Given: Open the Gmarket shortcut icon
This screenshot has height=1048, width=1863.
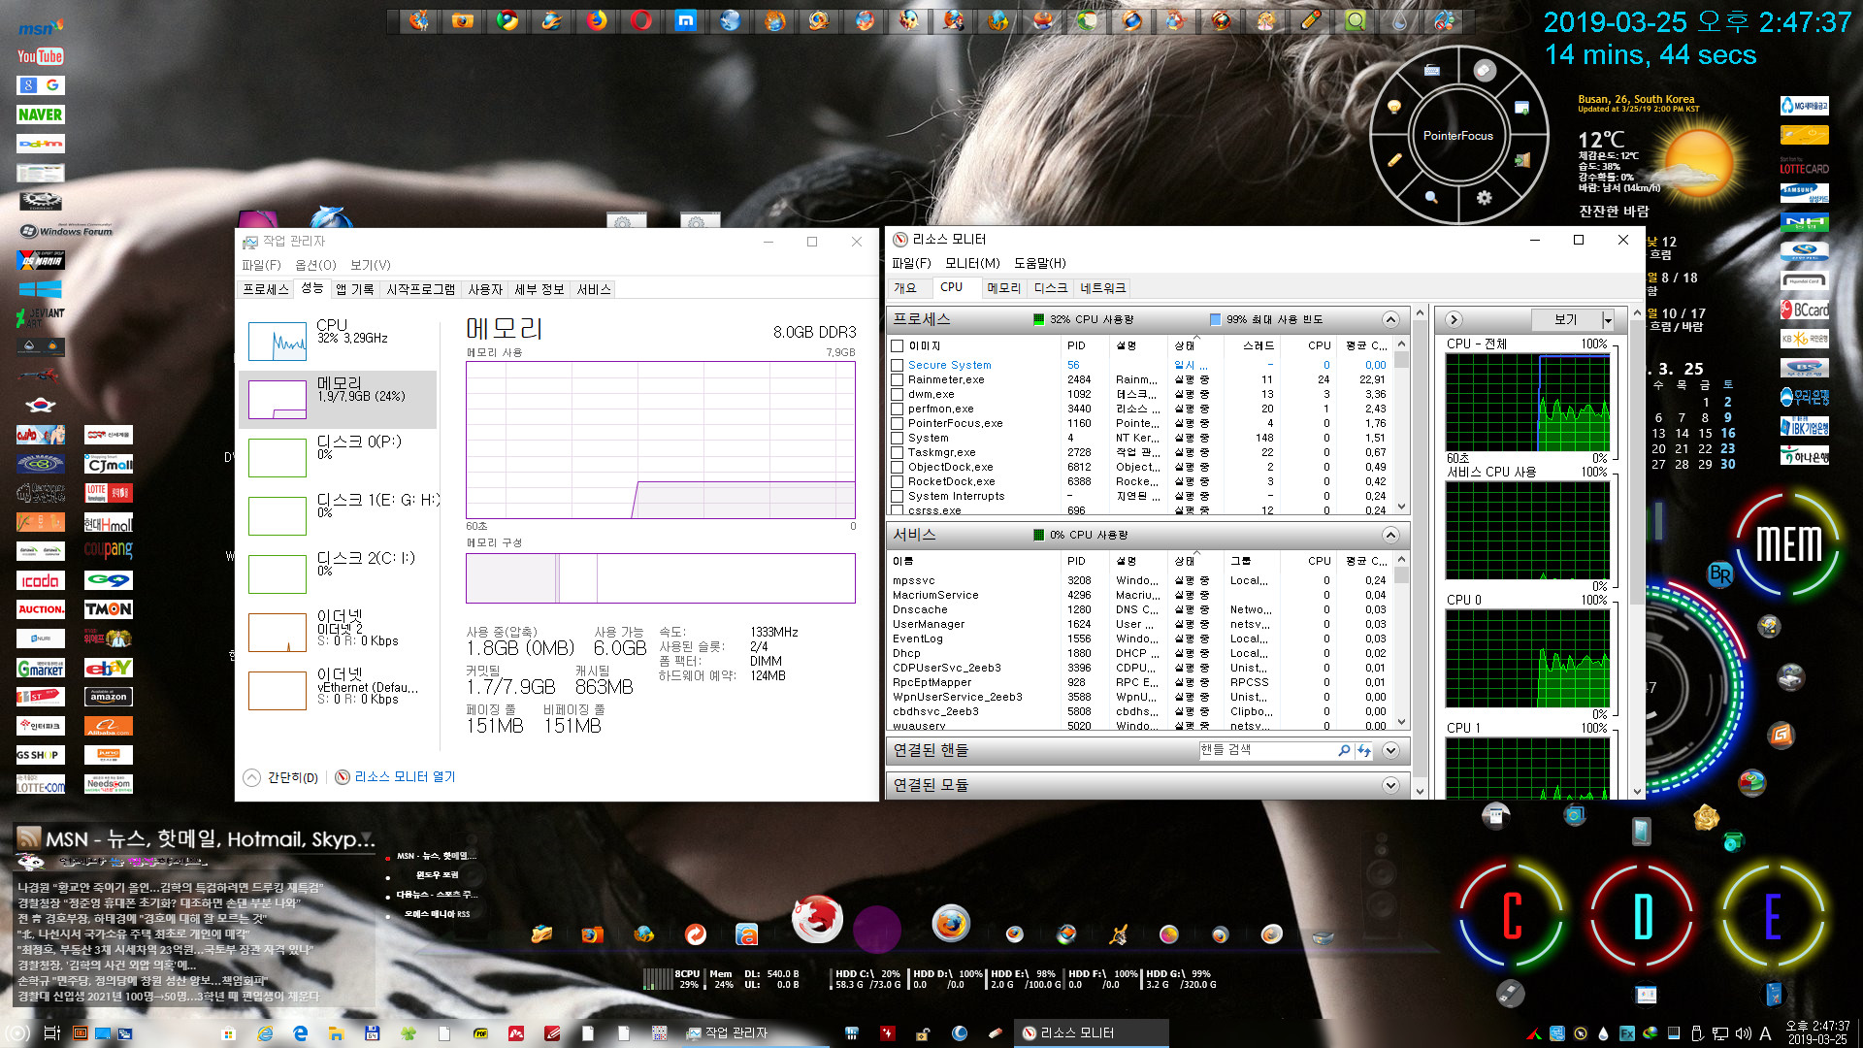Looking at the screenshot, I should point(40,668).
